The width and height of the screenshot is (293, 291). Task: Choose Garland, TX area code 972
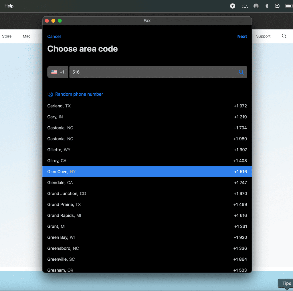tap(147, 106)
